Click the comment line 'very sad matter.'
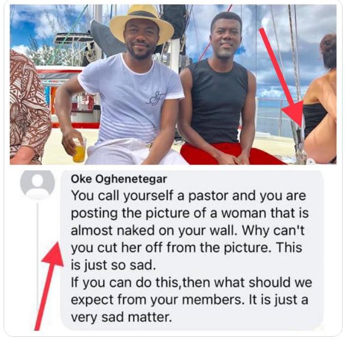The image size is (345, 341). [121, 317]
